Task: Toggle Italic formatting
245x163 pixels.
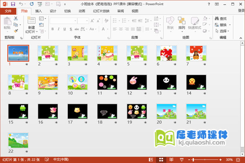Action: 58,29
